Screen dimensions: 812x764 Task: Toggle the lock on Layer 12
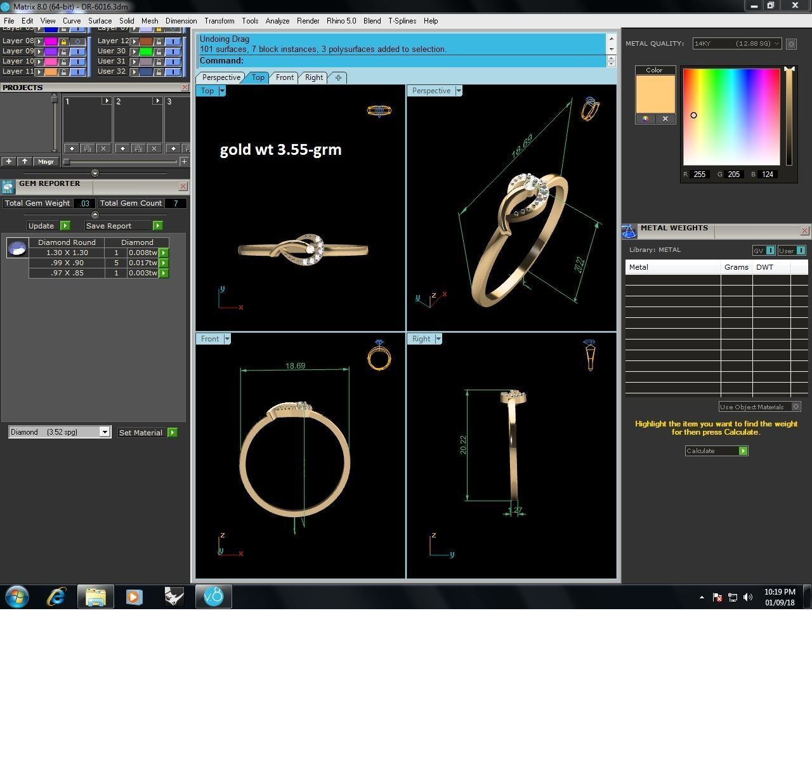coord(159,41)
